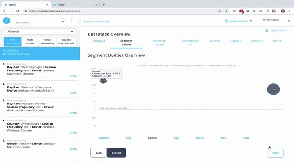Switch to the Channels tab
The height and width of the screenshot is (165, 294).
[x=257, y=41]
